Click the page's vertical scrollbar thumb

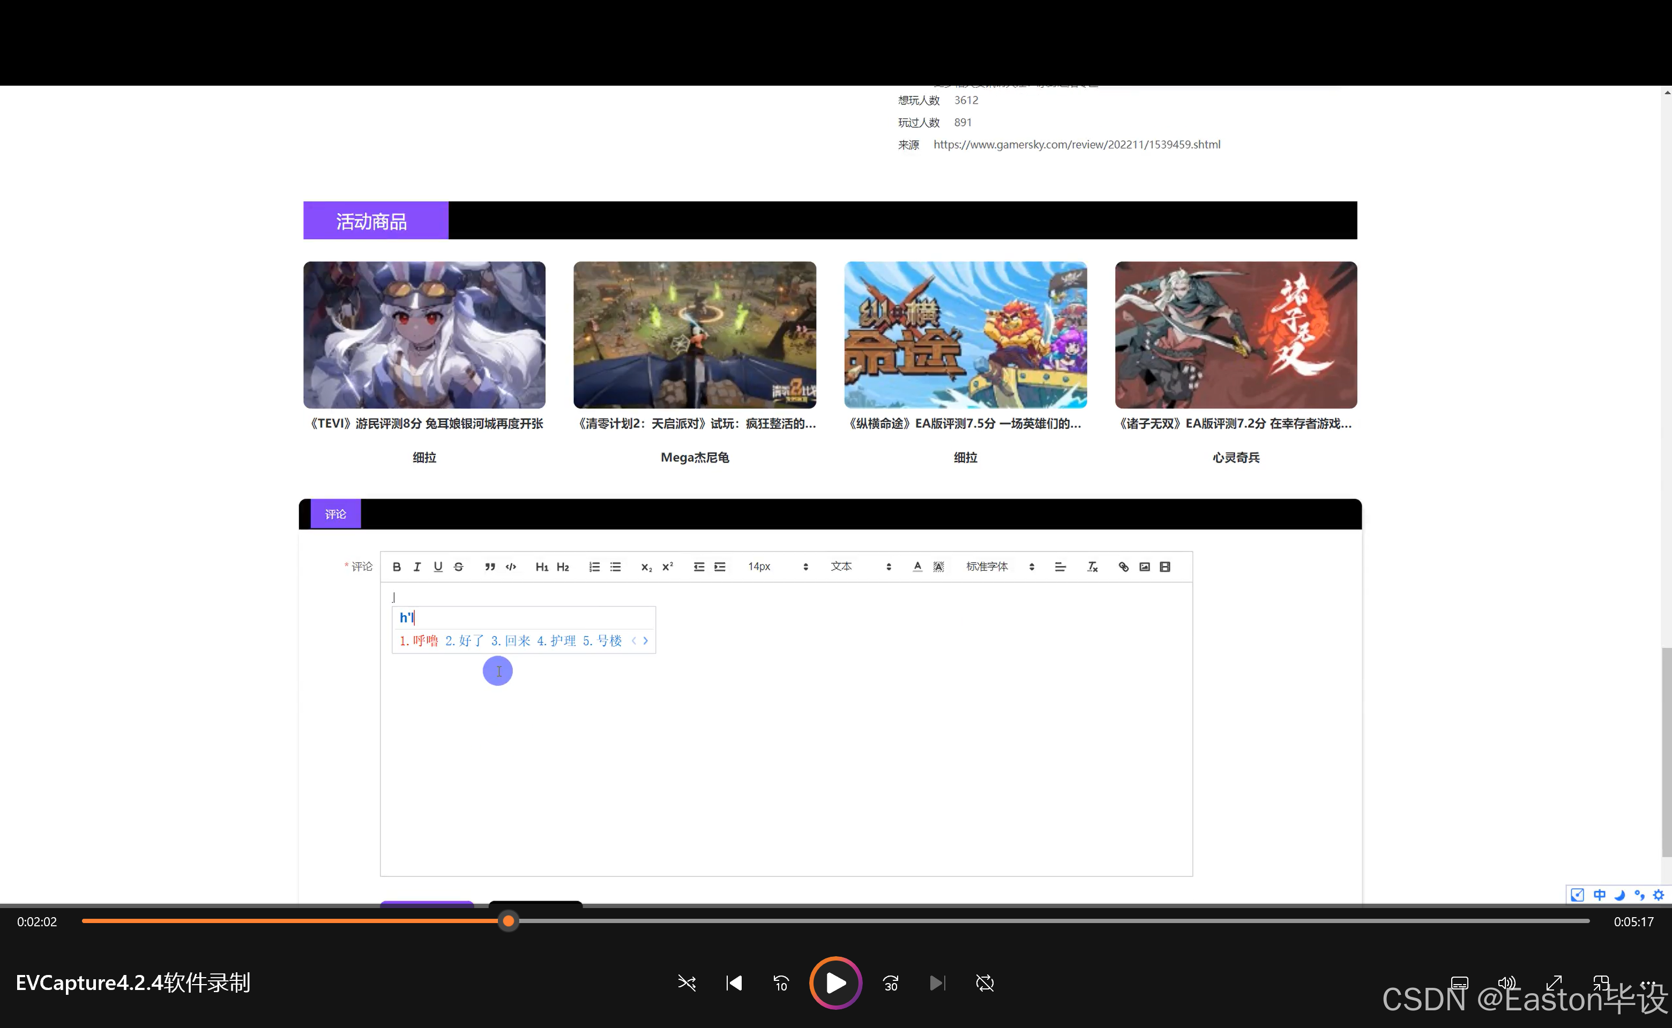(1666, 752)
